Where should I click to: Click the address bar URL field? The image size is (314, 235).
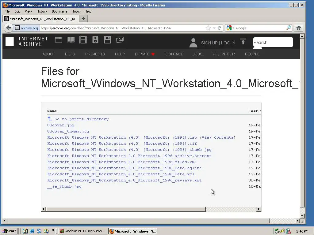click(x=122, y=28)
